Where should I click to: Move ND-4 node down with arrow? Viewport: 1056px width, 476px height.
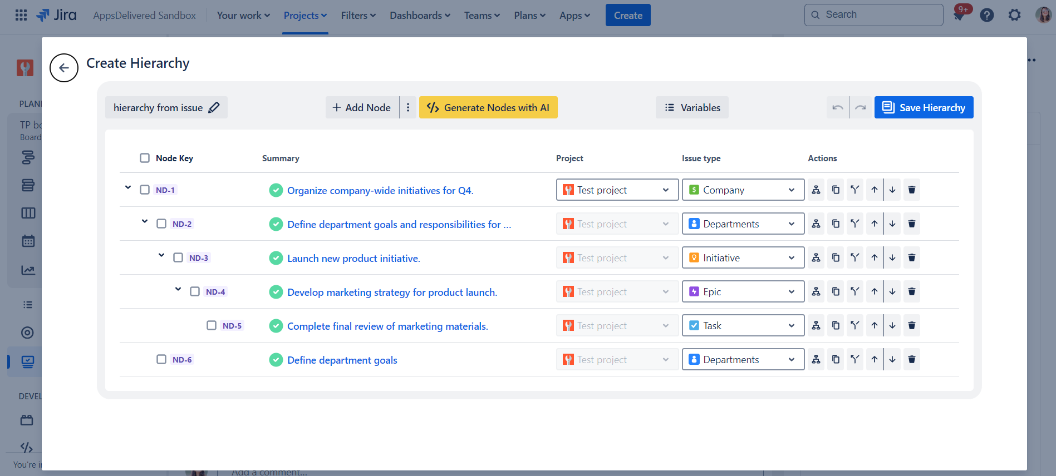coord(892,292)
